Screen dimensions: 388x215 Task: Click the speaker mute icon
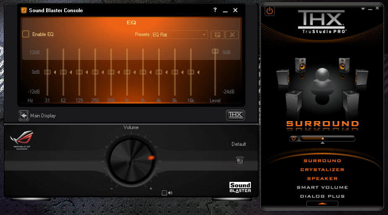pos(170,193)
